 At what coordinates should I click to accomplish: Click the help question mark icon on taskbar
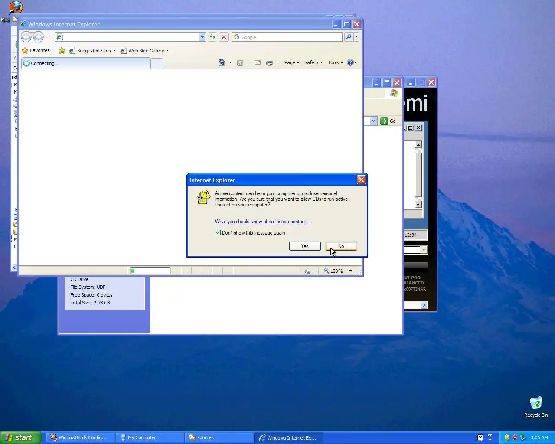point(480,437)
